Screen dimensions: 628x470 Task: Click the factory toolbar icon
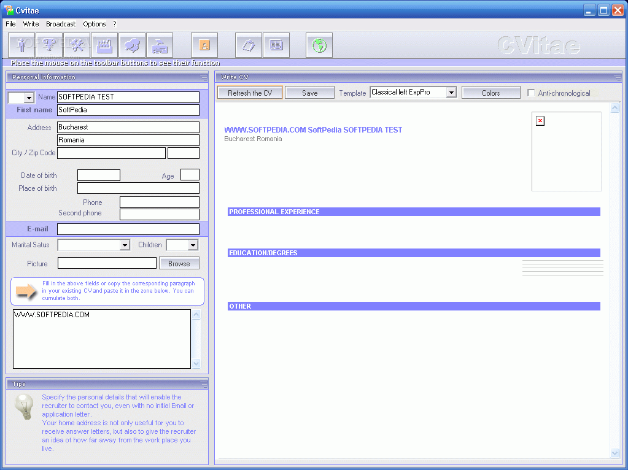coord(104,45)
